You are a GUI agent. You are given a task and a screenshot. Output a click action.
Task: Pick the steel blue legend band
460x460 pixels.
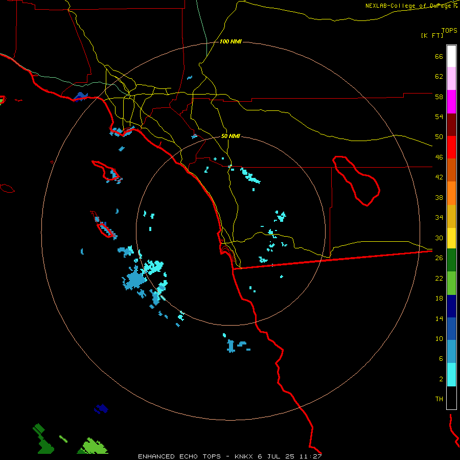click(x=451, y=351)
